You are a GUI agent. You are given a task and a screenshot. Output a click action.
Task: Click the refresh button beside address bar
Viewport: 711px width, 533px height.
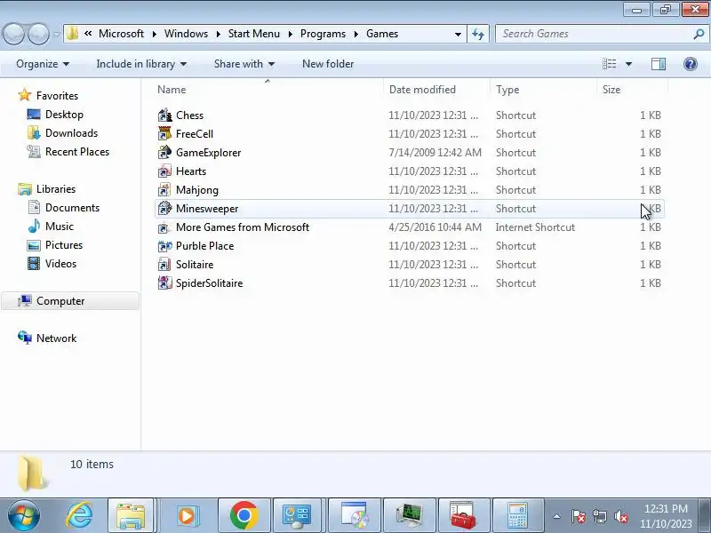[x=478, y=34]
